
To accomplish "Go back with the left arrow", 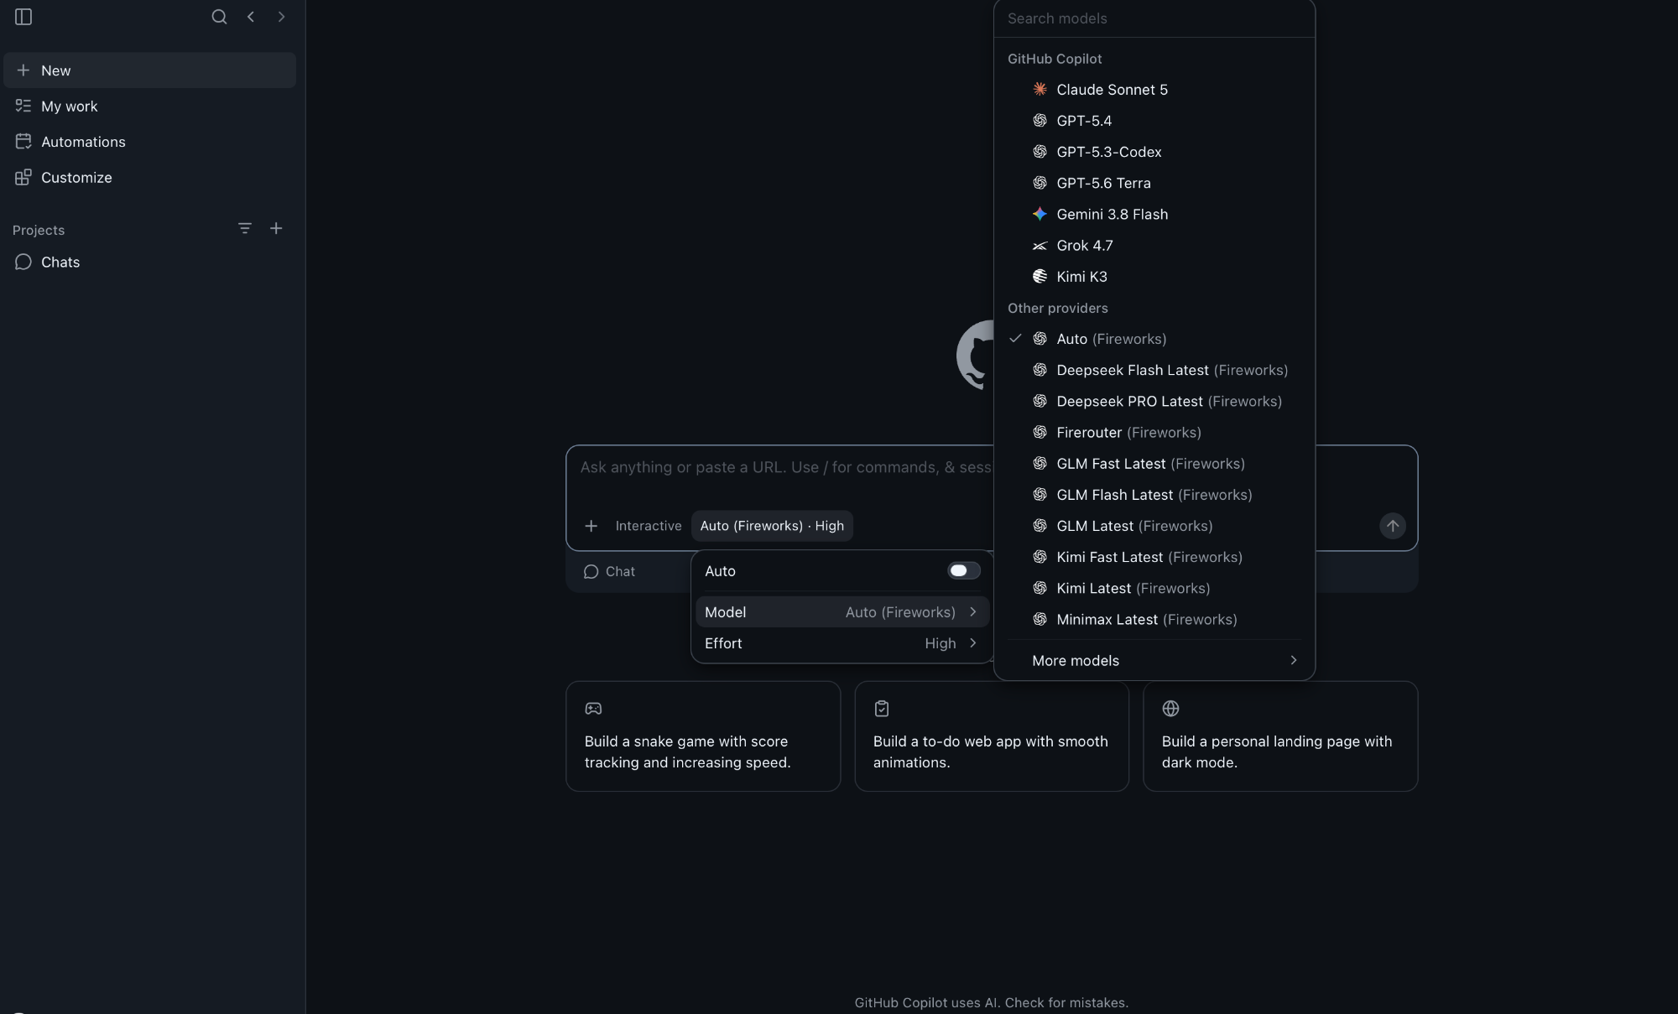I will (250, 17).
